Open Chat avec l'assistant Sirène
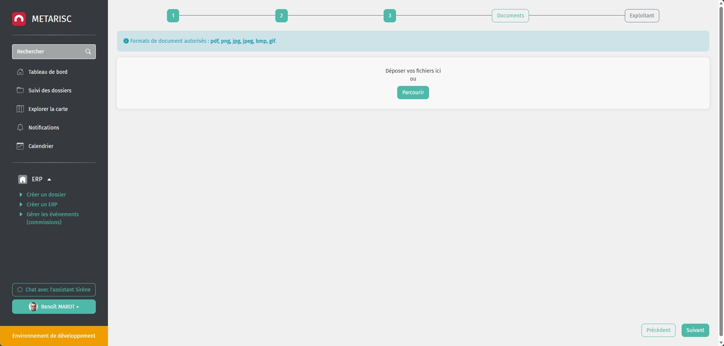 (x=54, y=290)
